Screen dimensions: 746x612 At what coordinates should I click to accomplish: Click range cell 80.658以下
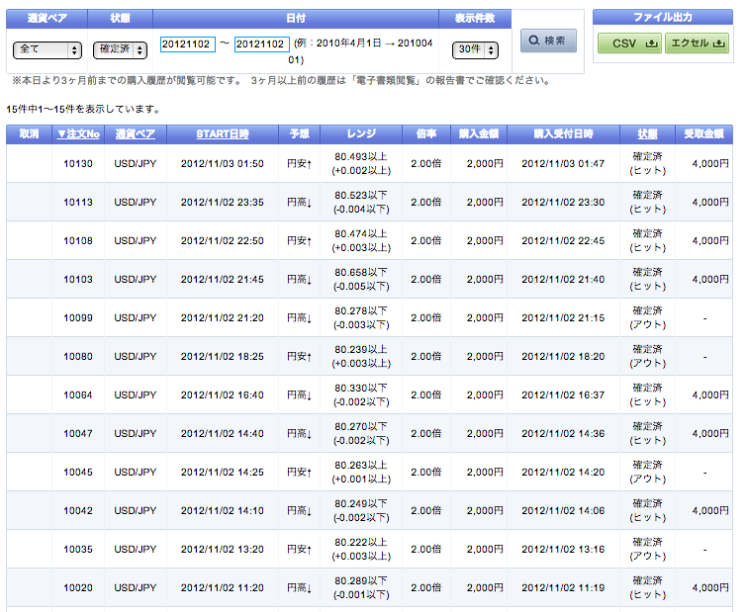pos(361,279)
